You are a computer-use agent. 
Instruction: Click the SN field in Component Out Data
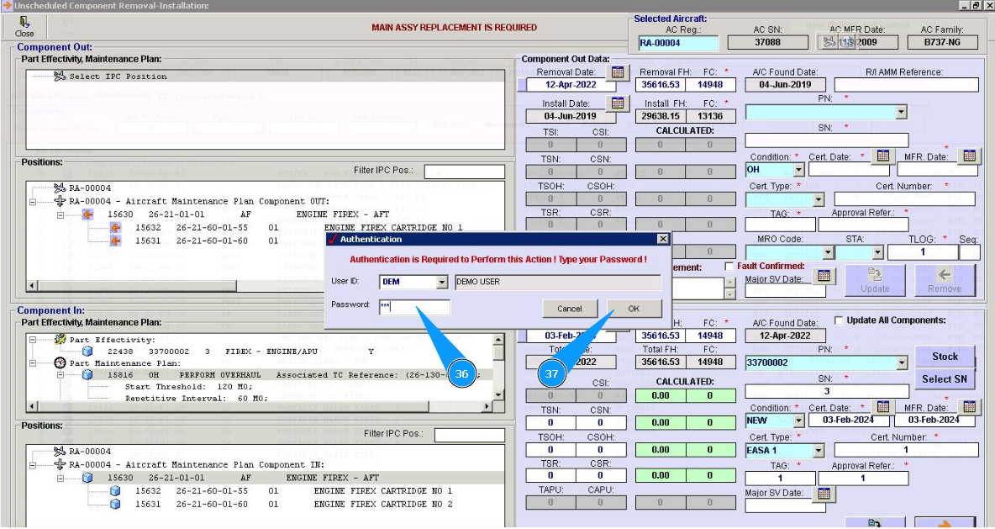[x=827, y=140]
